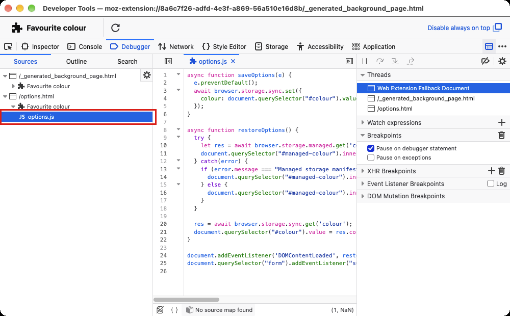Select Web Extension Fallback Document thread

[433, 88]
